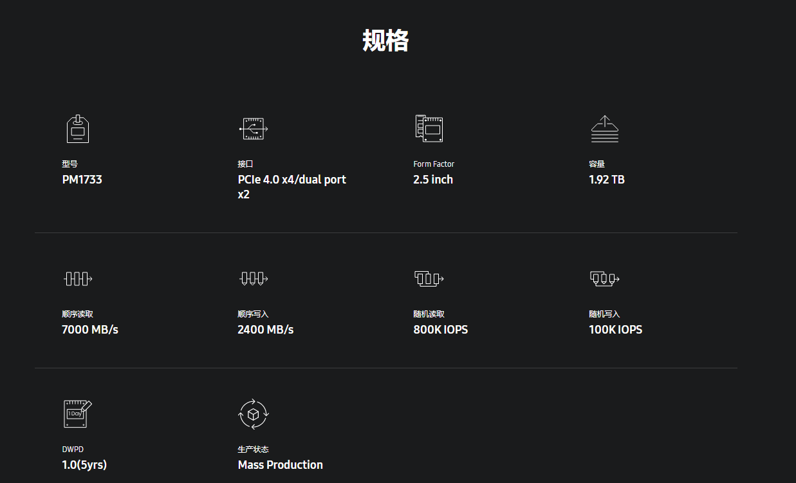Click the 7000 MB/s value
Image resolution: width=796 pixels, height=483 pixels.
pos(90,330)
